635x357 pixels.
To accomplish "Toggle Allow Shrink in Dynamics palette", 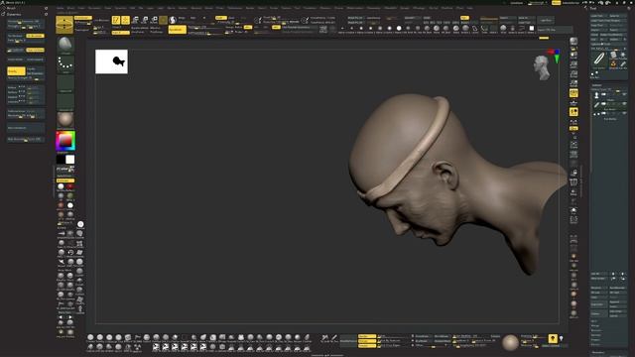I will pos(16,59).
